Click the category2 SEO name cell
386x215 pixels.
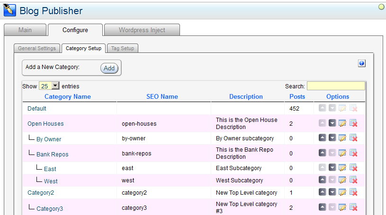[134, 193]
